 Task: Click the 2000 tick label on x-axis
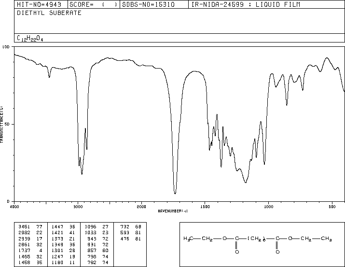point(141,207)
